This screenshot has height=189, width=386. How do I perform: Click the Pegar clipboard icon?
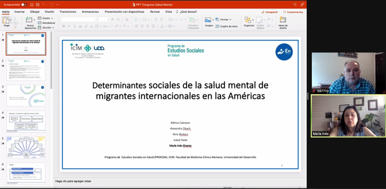point(6,20)
